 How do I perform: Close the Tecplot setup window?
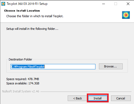tap(128, 4)
